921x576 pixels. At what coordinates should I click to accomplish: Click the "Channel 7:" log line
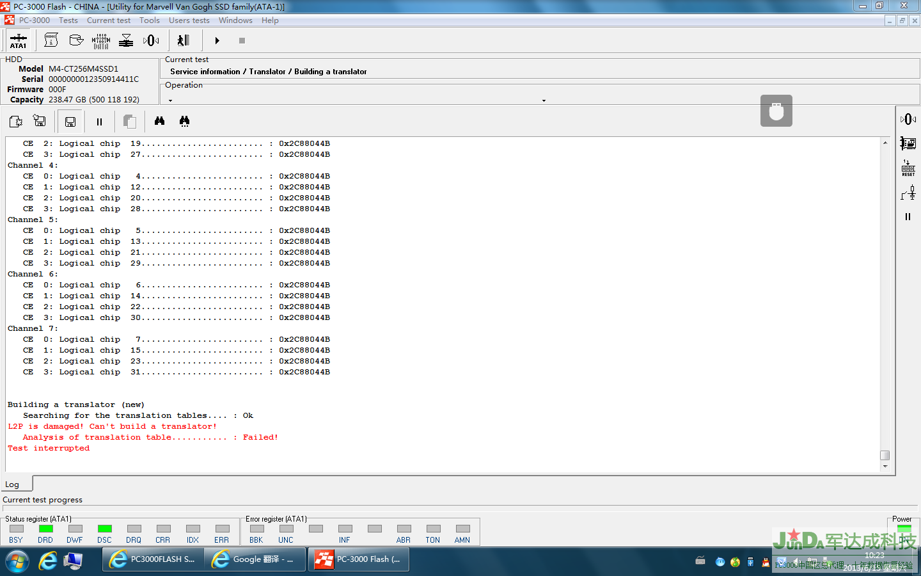pos(33,328)
